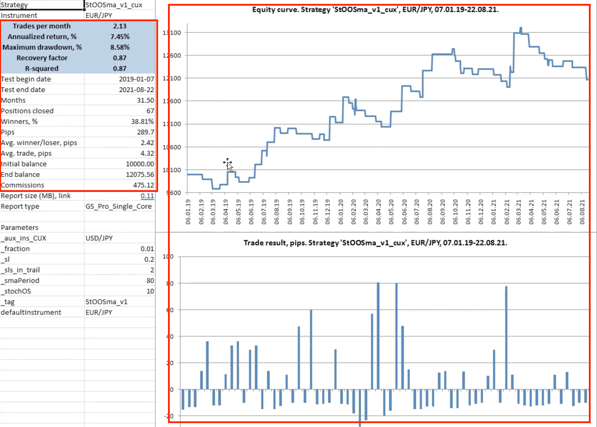Select the Pips value 289.7
Viewport: 597px width, 427px height.
[146, 132]
